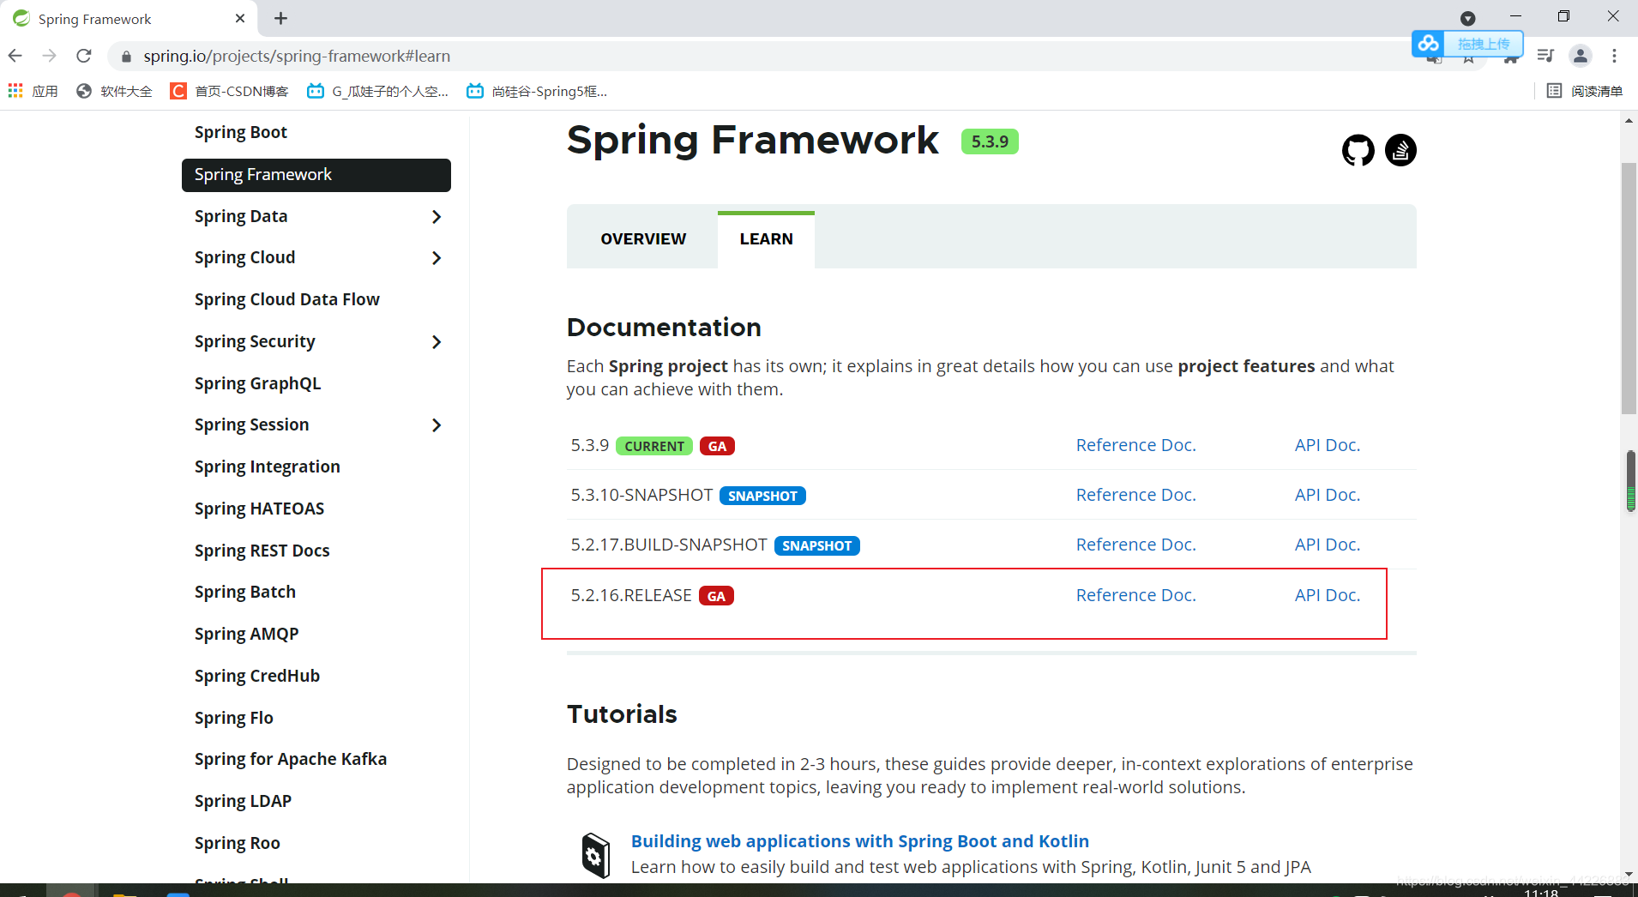Expand the Spring Security submenu chevron

[x=437, y=342]
